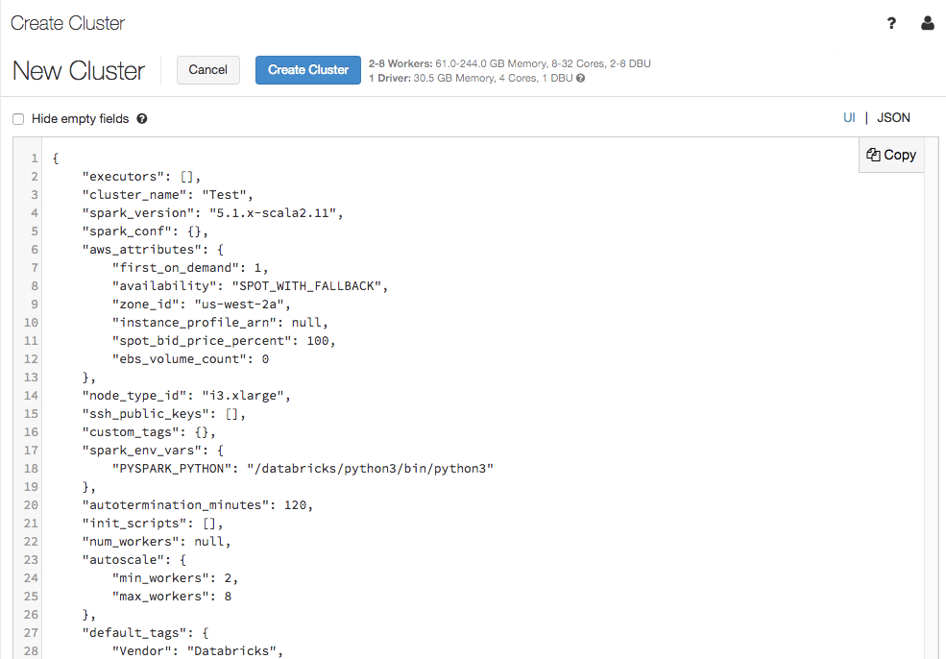Viewport: 946px width, 659px height.
Task: Open help via the question mark icon
Action: click(891, 23)
